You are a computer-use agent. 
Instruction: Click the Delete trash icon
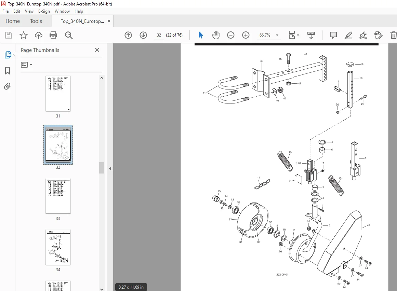[x=393, y=35]
